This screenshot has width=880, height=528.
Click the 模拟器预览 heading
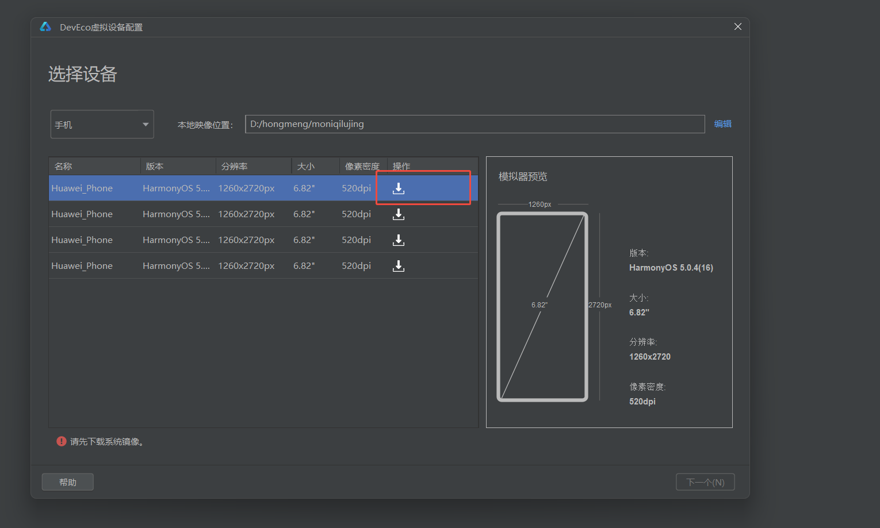[x=523, y=176]
